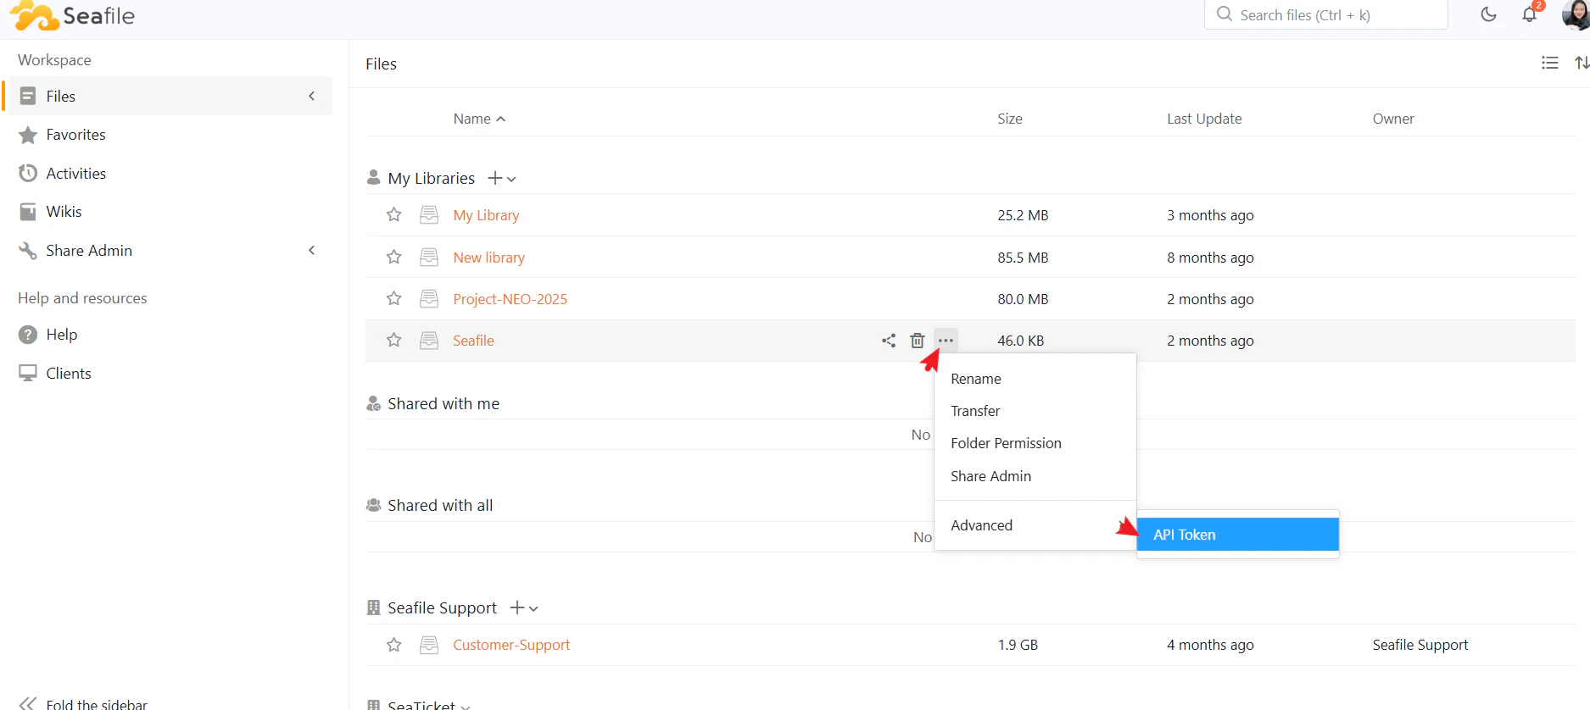Click the Seafile logo
The width and height of the screenshot is (1590, 710).
[x=73, y=15]
